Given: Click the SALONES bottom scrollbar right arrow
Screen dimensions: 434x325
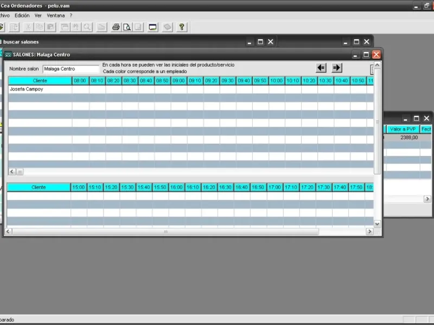Looking at the screenshot, I should [x=369, y=232].
